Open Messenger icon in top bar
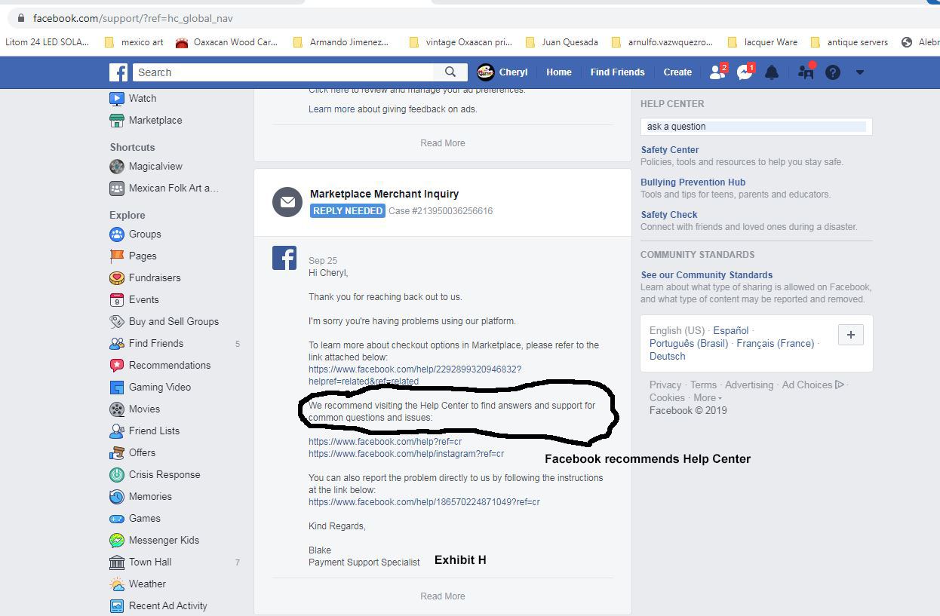 (x=745, y=72)
